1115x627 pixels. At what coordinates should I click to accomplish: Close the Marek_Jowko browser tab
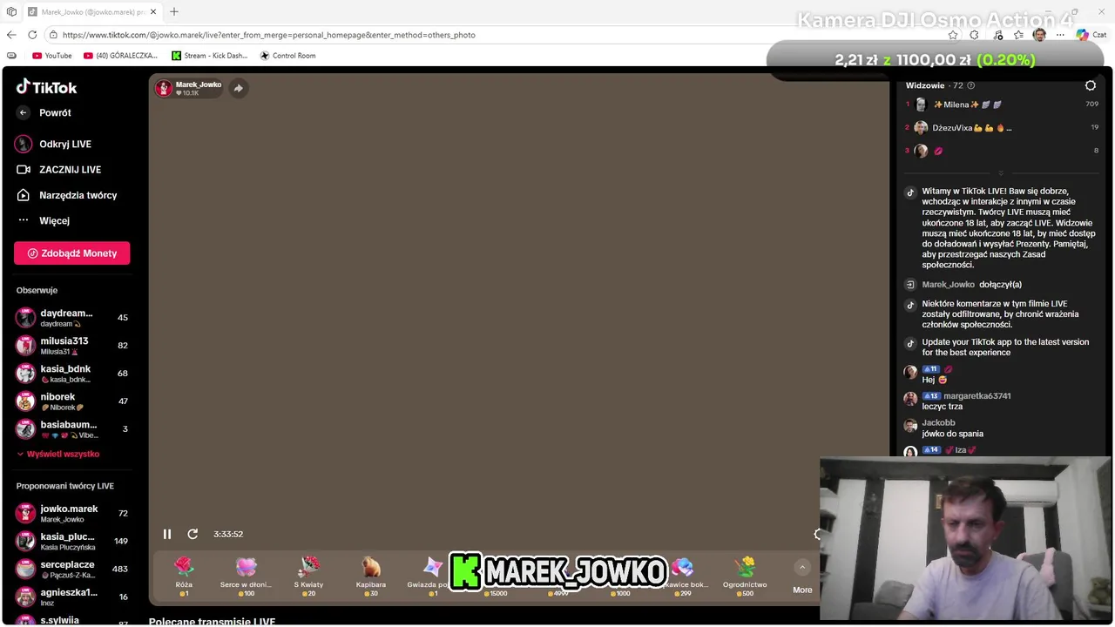(153, 12)
